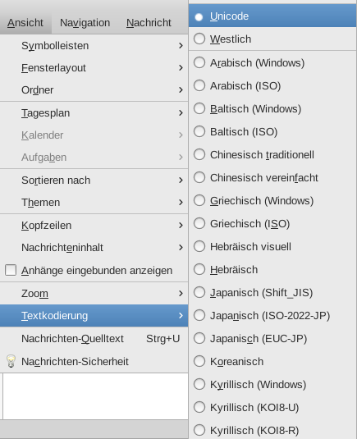The image size is (357, 439).
Task: Open the Themen submenu
Action: 94,202
